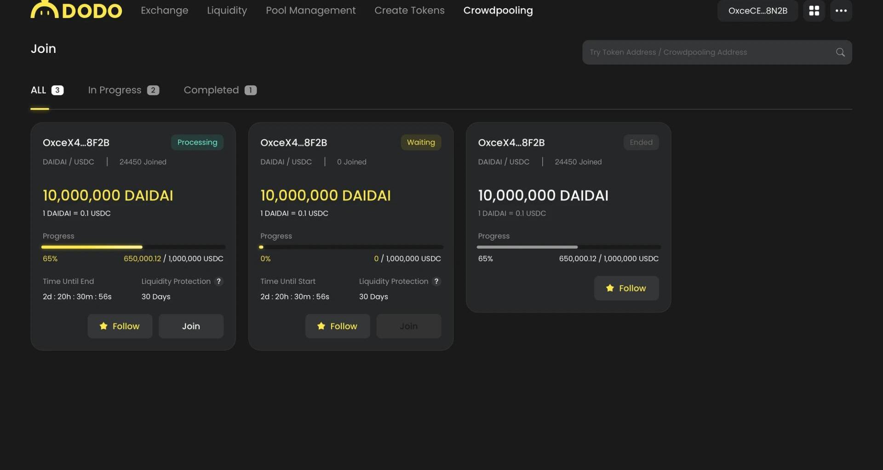
Task: Click the disabled Join button on Waiting card
Action: click(x=408, y=326)
